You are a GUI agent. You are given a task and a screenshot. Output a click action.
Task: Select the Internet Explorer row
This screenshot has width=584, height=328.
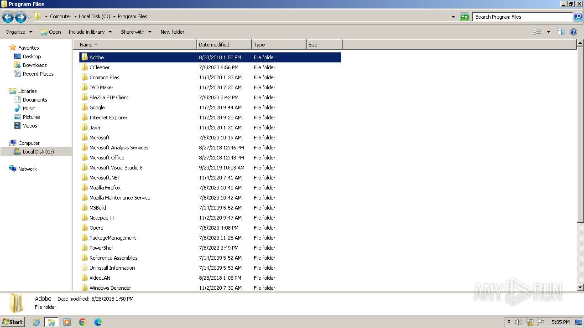click(x=210, y=118)
